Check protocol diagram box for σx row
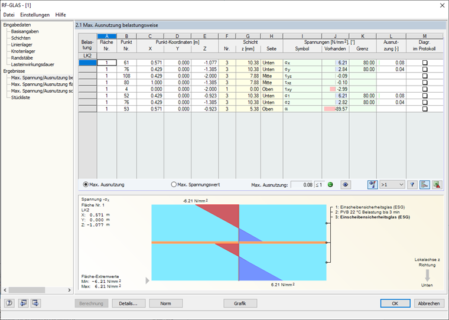Viewport: 449px width, 320px height. pyautogui.click(x=425, y=63)
